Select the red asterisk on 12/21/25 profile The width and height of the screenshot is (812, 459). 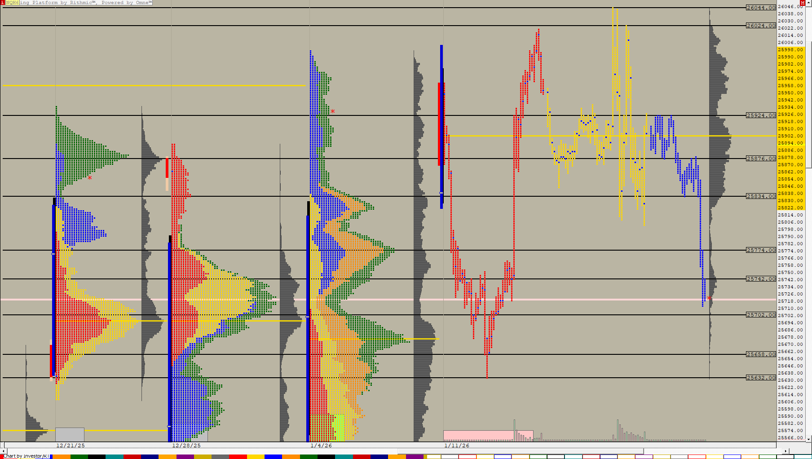(x=90, y=178)
